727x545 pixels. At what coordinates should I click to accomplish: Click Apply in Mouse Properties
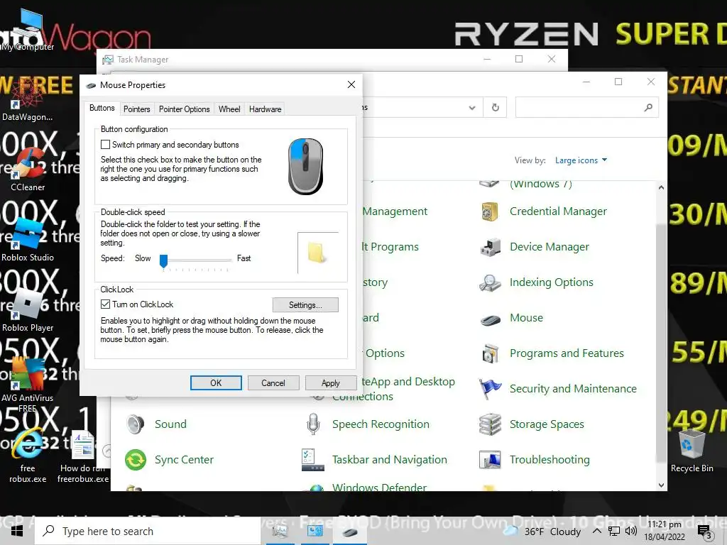(x=331, y=382)
